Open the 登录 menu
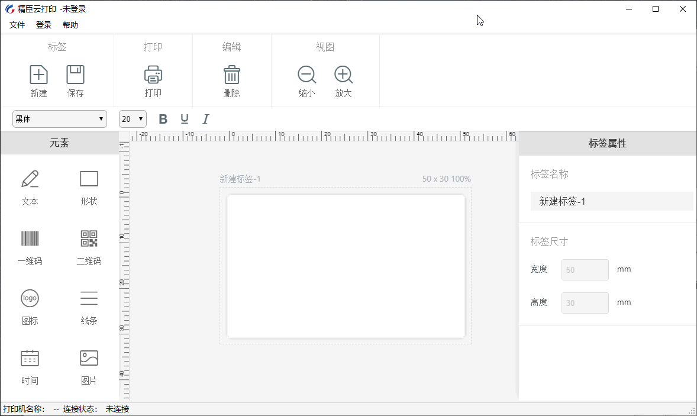Image resolution: width=697 pixels, height=416 pixels. pos(44,25)
